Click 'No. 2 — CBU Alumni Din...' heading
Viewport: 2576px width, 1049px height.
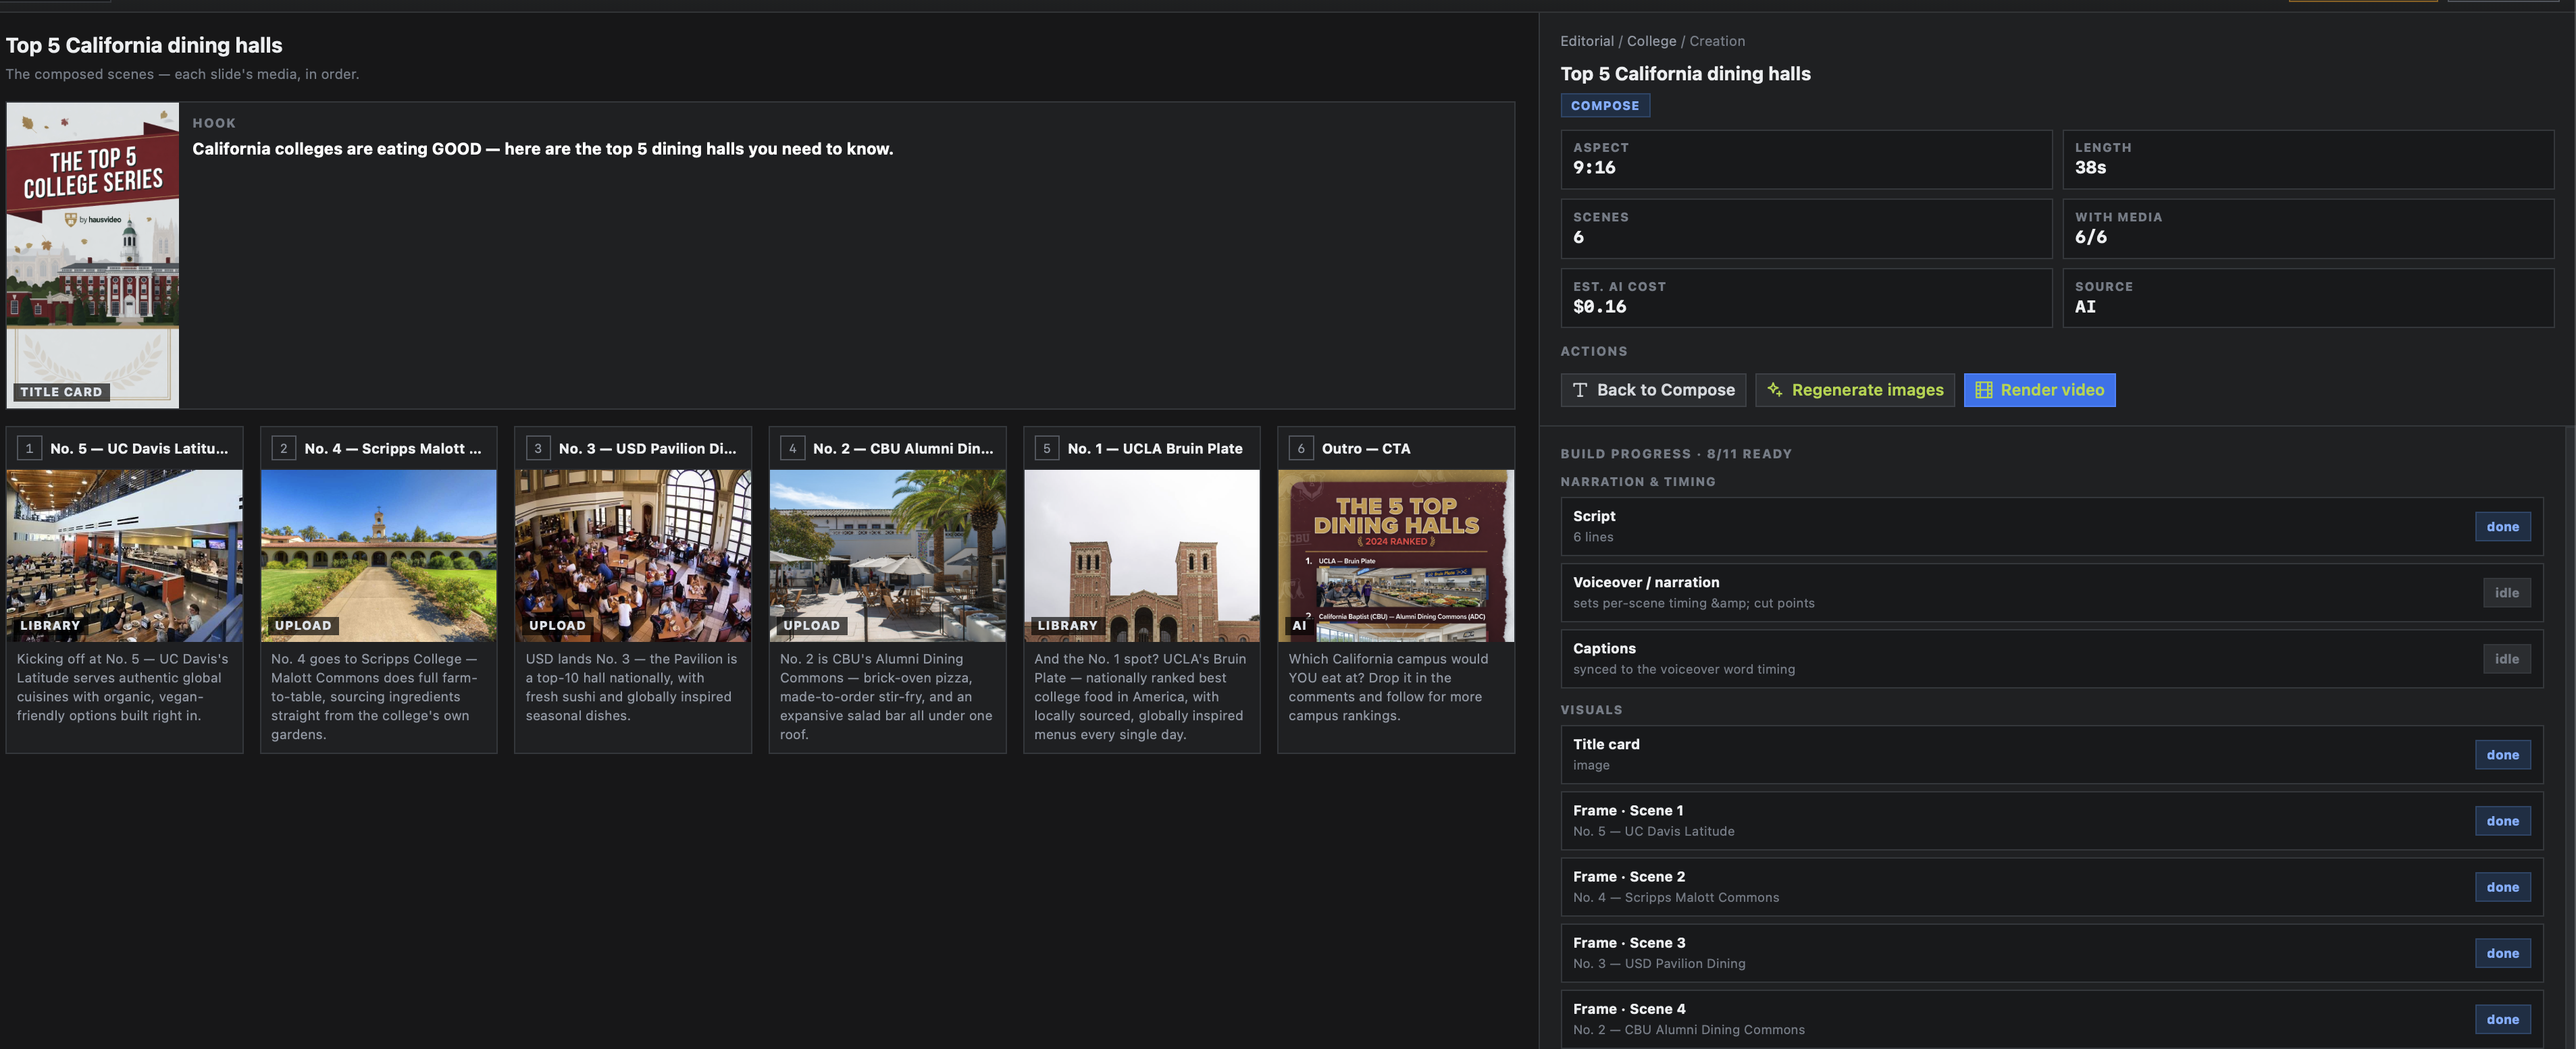coord(903,449)
